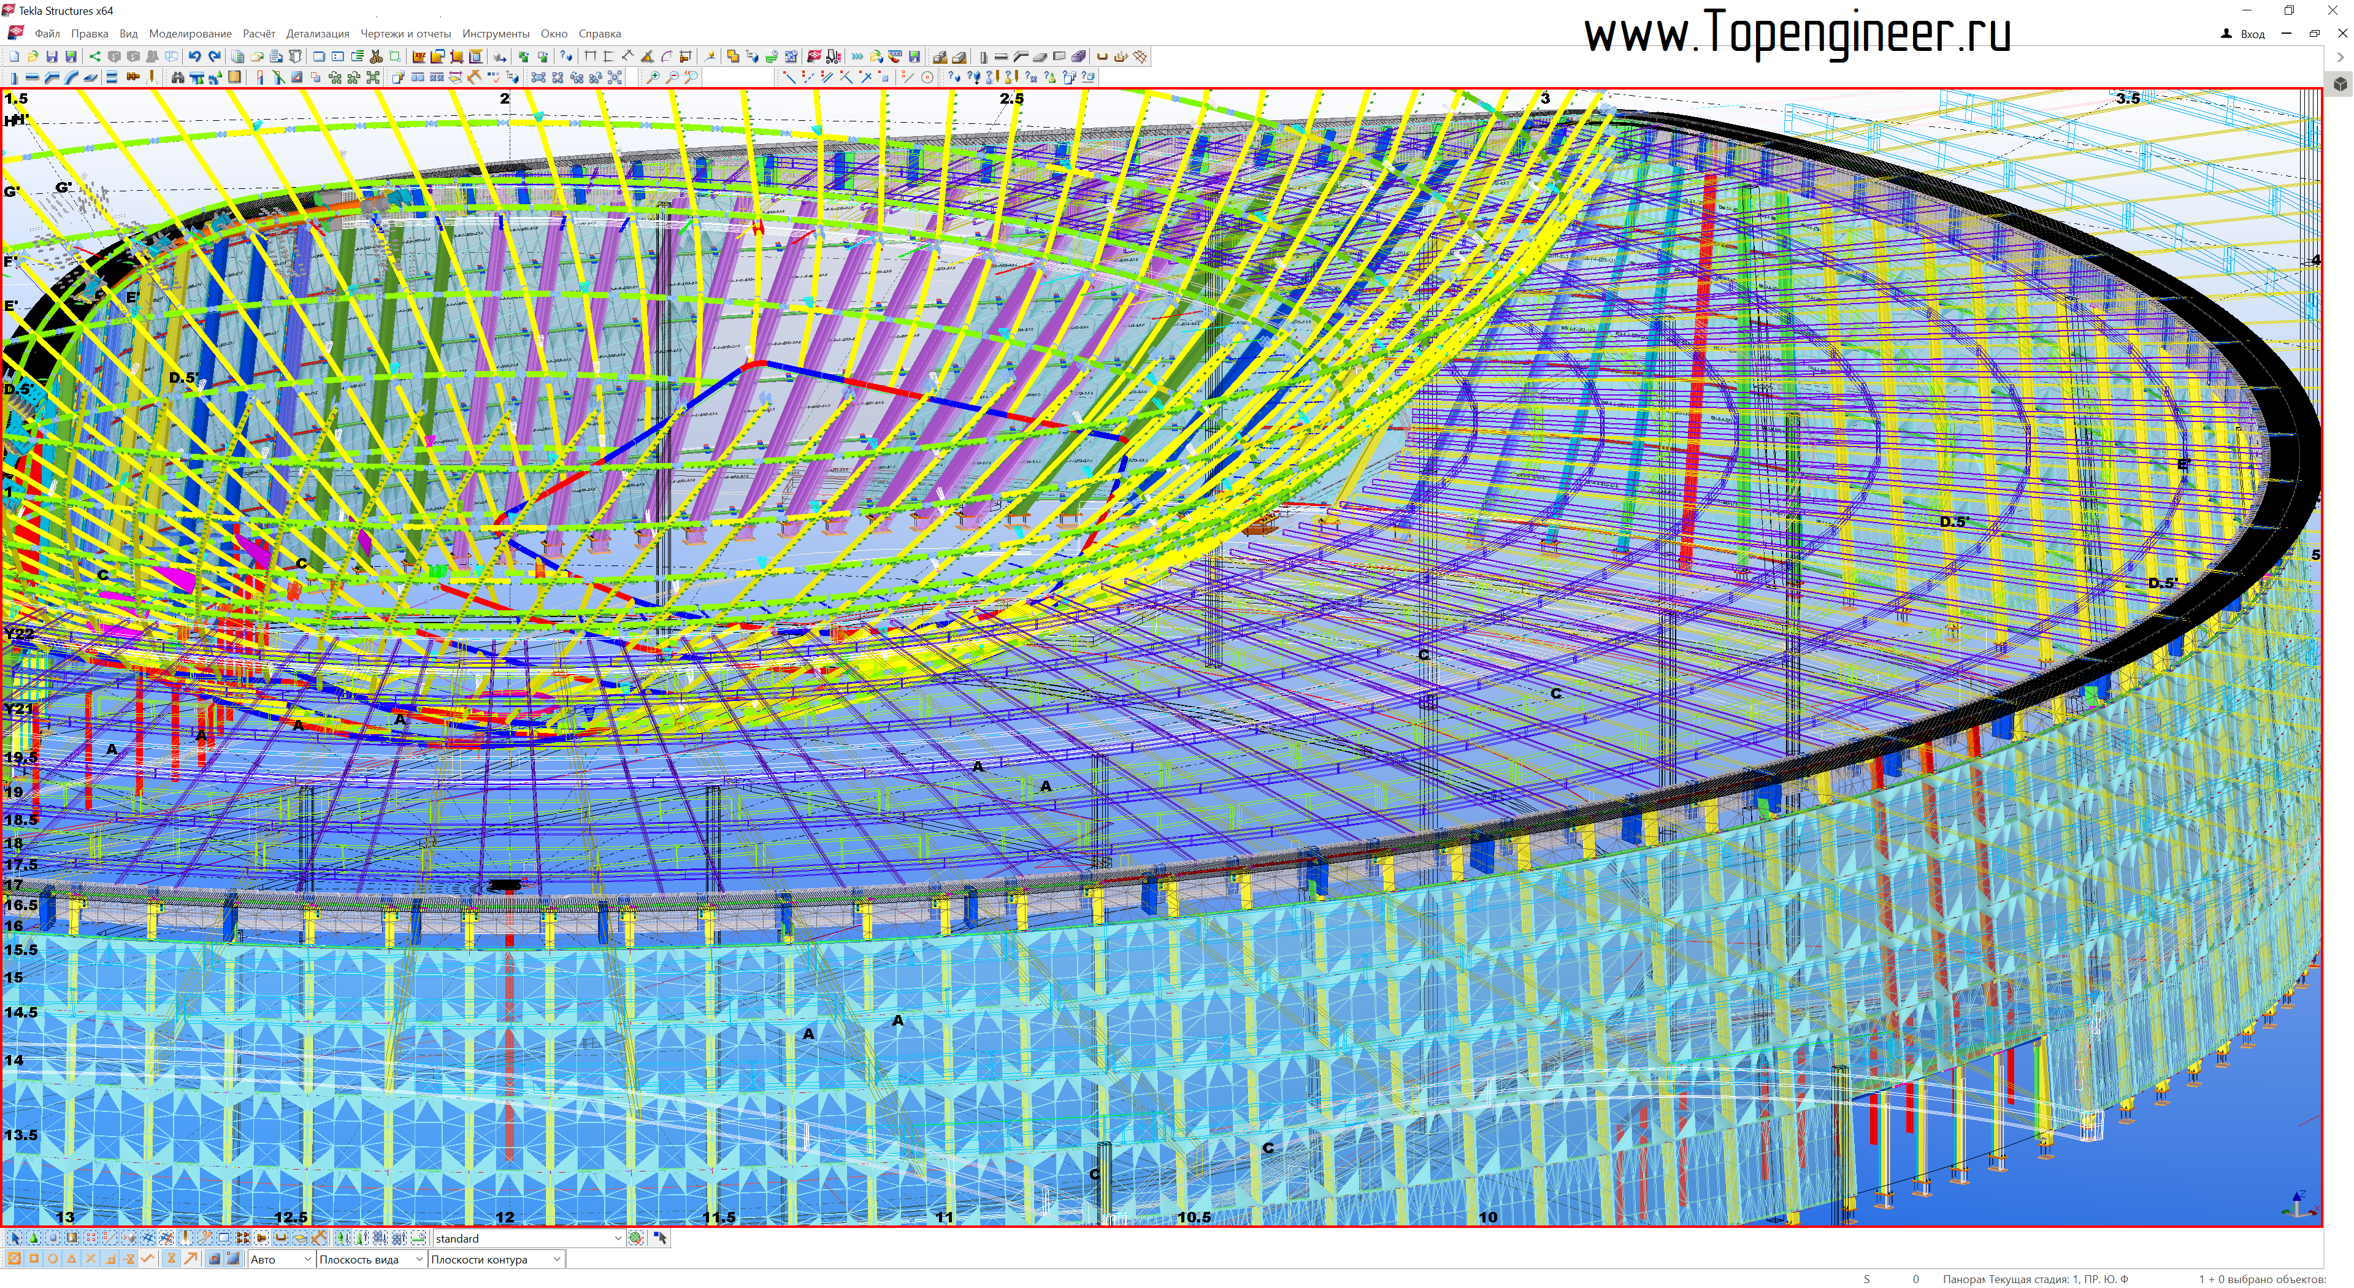Click the zoom out magnifier icon
Viewport: 2354px width, 1288px height.
[672, 78]
